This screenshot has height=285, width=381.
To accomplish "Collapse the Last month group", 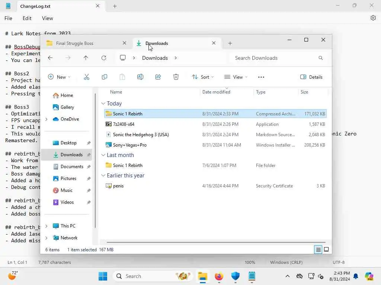I will coord(103,155).
